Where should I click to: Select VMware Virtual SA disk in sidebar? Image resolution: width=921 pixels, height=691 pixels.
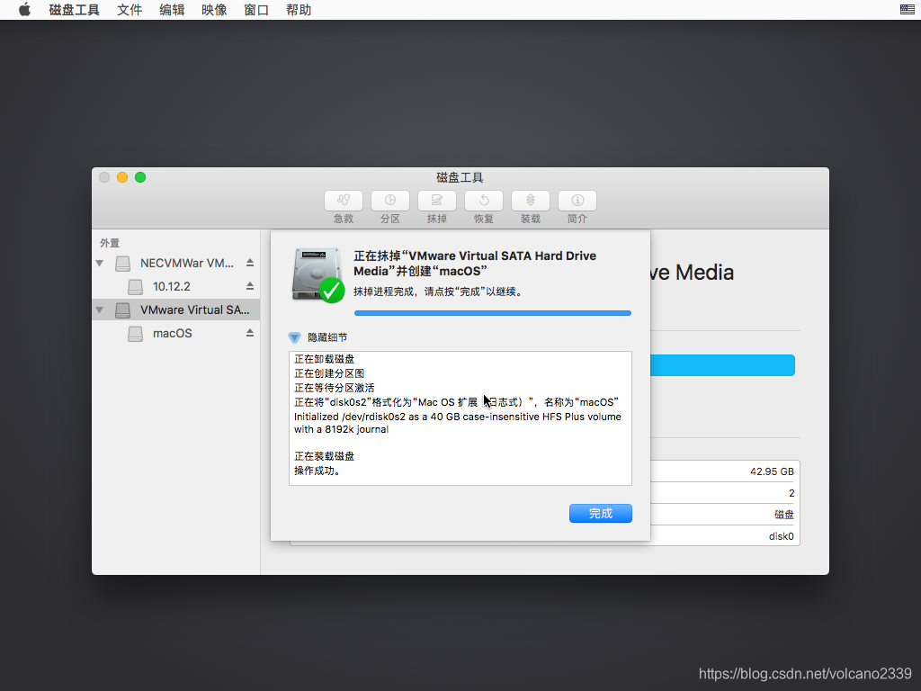click(175, 310)
